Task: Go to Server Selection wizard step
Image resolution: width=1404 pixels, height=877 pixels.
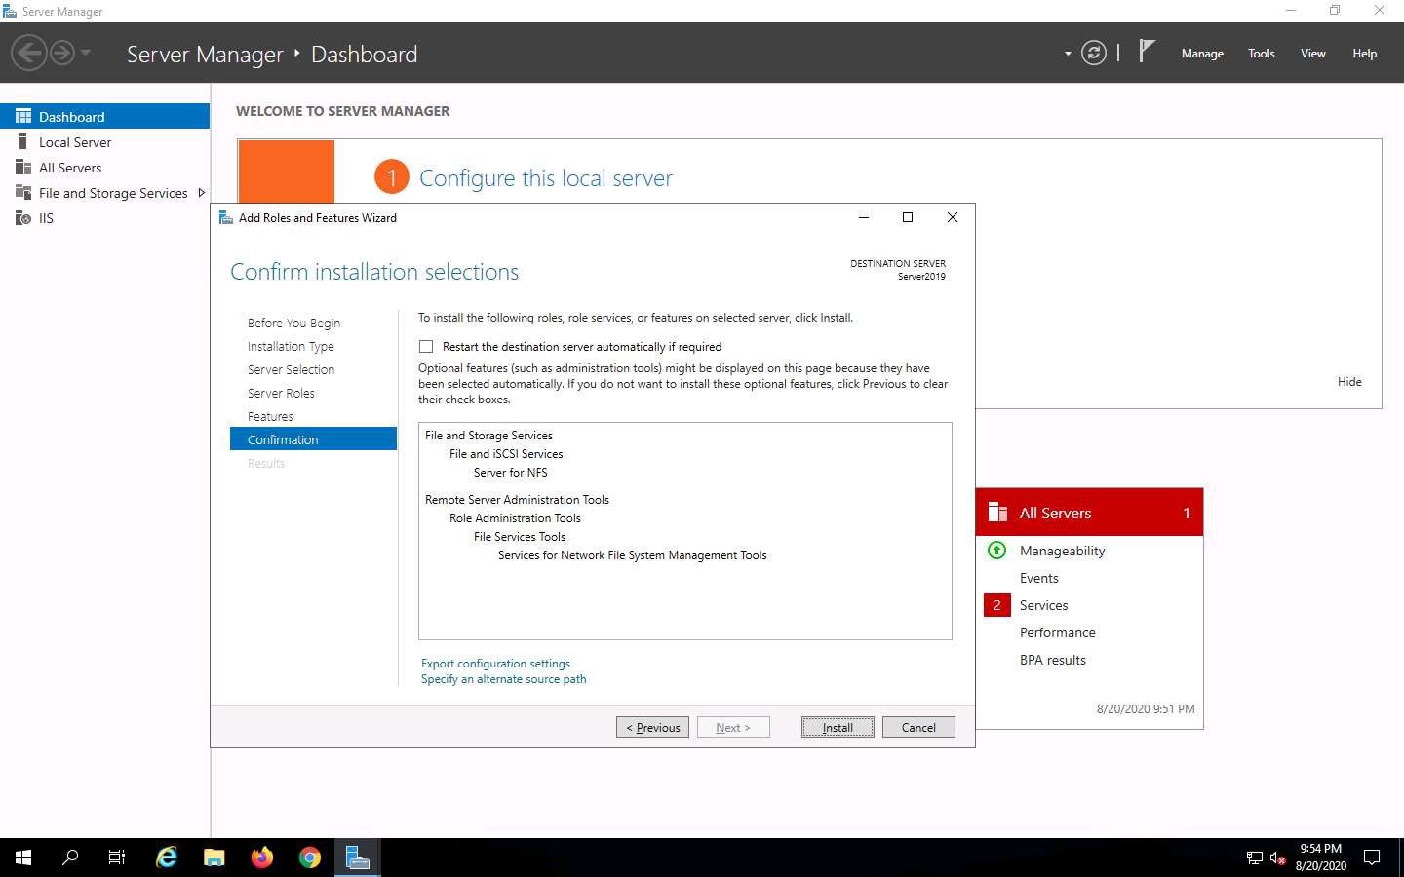Action: point(291,369)
